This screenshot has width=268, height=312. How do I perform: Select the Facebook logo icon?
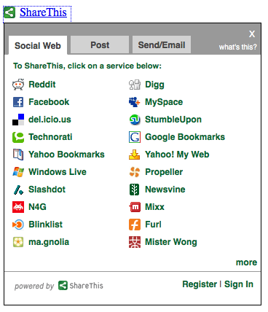point(18,102)
